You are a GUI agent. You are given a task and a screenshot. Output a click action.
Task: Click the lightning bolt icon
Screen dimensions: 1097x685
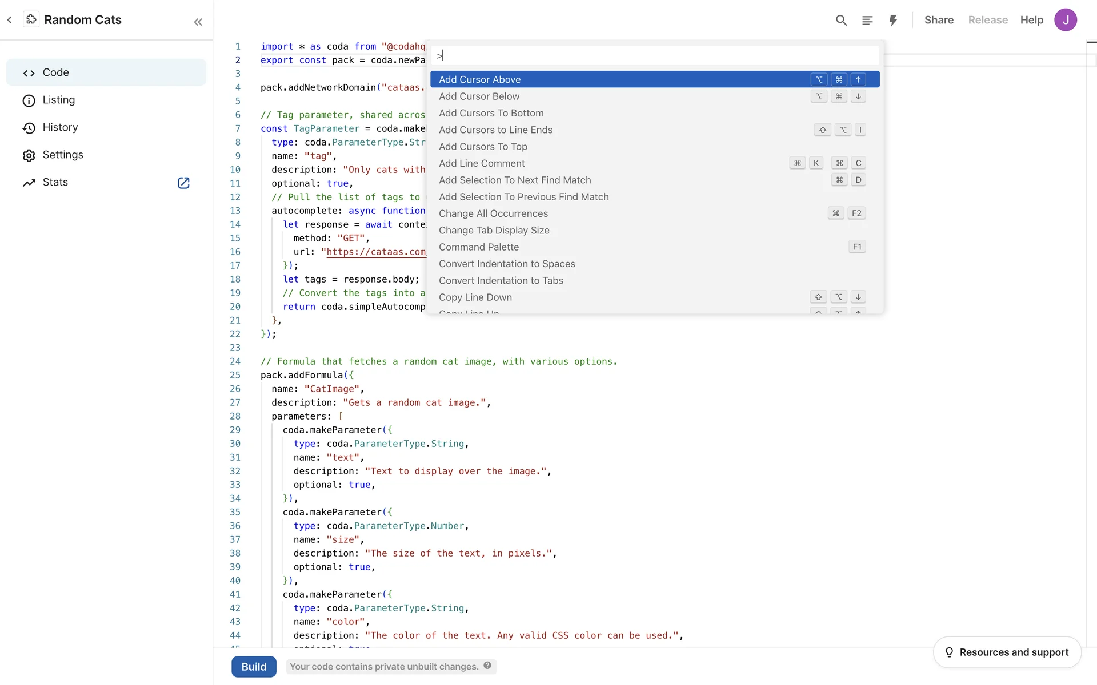point(893,21)
